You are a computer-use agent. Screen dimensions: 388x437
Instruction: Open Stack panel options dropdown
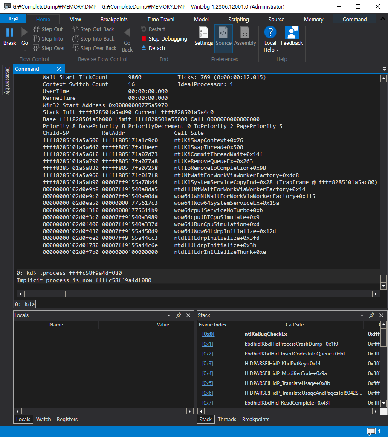(362, 315)
